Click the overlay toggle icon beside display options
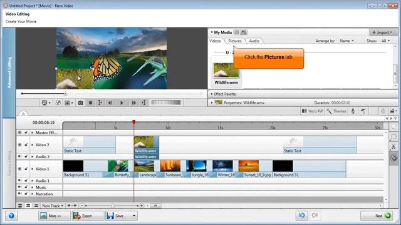Viewport: 401px width, 225px height. pyautogui.click(x=58, y=102)
